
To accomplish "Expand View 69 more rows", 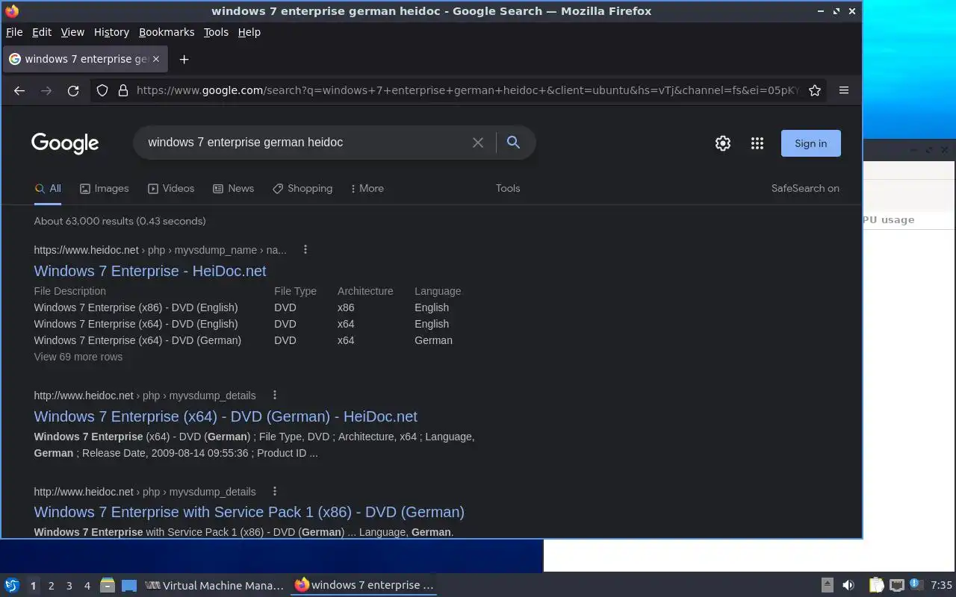I will tap(78, 357).
